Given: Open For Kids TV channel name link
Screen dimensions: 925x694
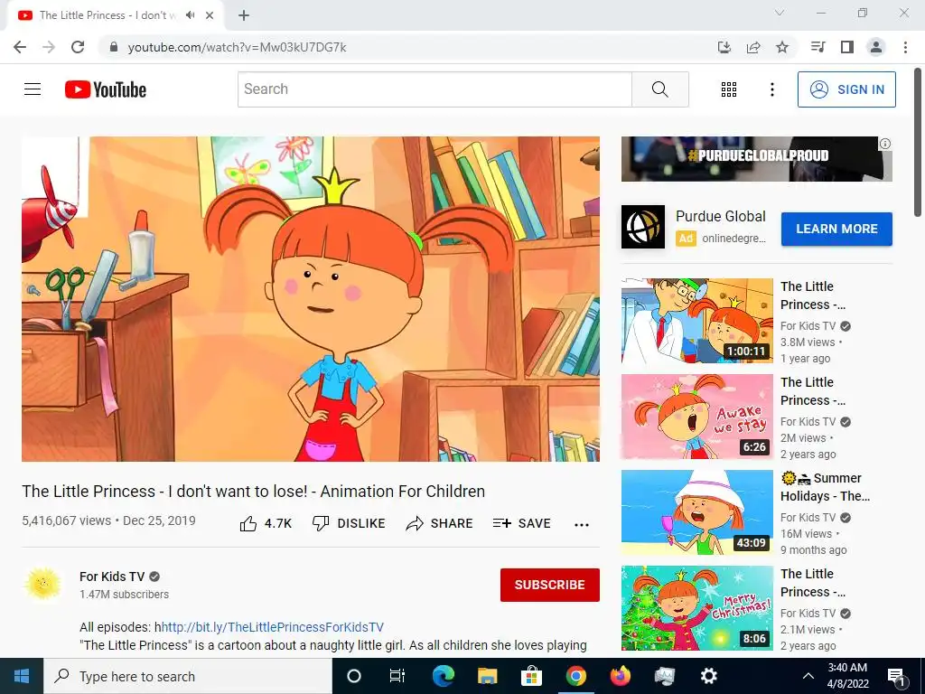Looking at the screenshot, I should [112, 577].
